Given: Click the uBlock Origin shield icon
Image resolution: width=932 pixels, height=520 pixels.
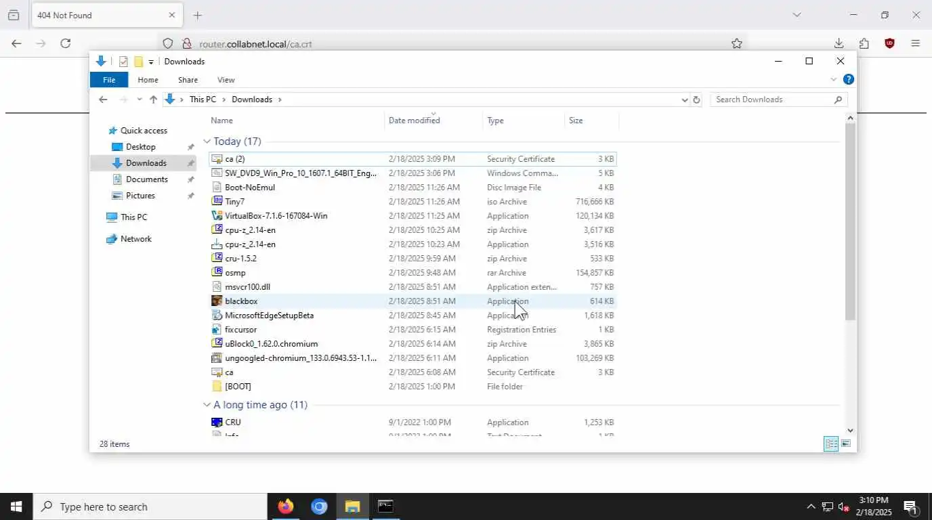Looking at the screenshot, I should pyautogui.click(x=890, y=43).
